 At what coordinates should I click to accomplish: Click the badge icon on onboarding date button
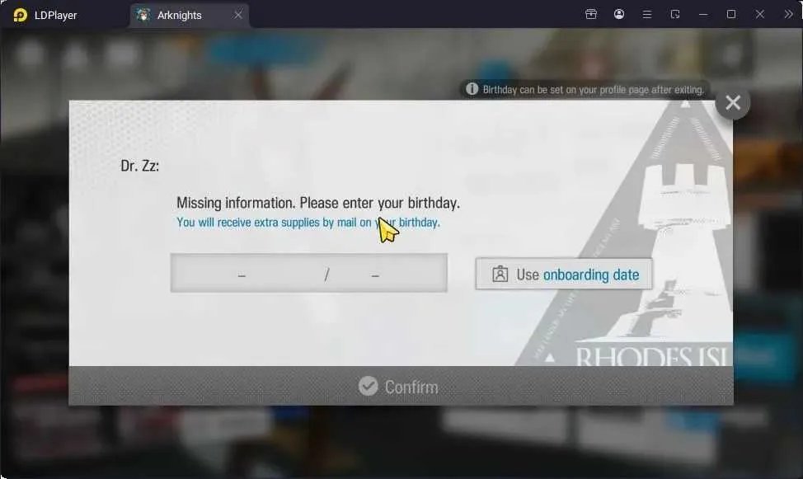(x=500, y=274)
